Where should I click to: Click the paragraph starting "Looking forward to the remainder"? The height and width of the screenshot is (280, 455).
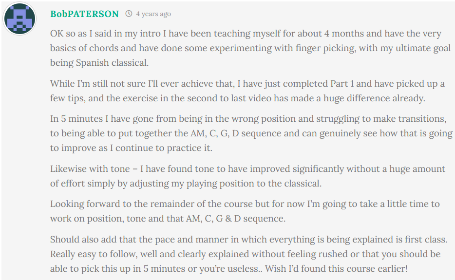pos(245,211)
